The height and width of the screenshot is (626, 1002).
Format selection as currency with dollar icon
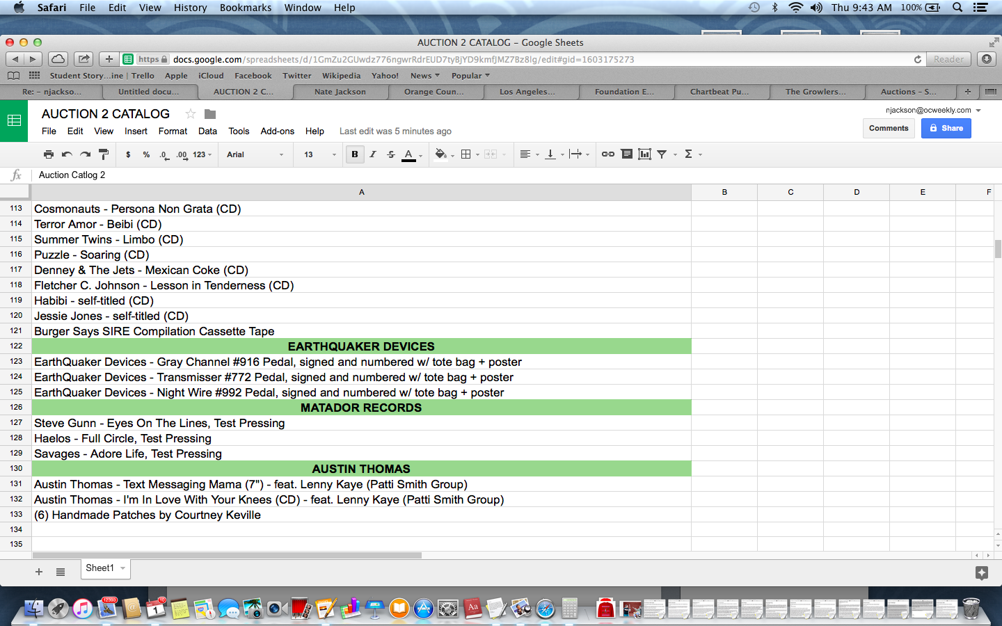[128, 154]
